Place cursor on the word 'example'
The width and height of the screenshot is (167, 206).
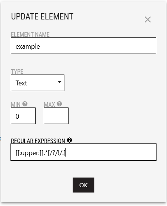pyautogui.click(x=28, y=47)
